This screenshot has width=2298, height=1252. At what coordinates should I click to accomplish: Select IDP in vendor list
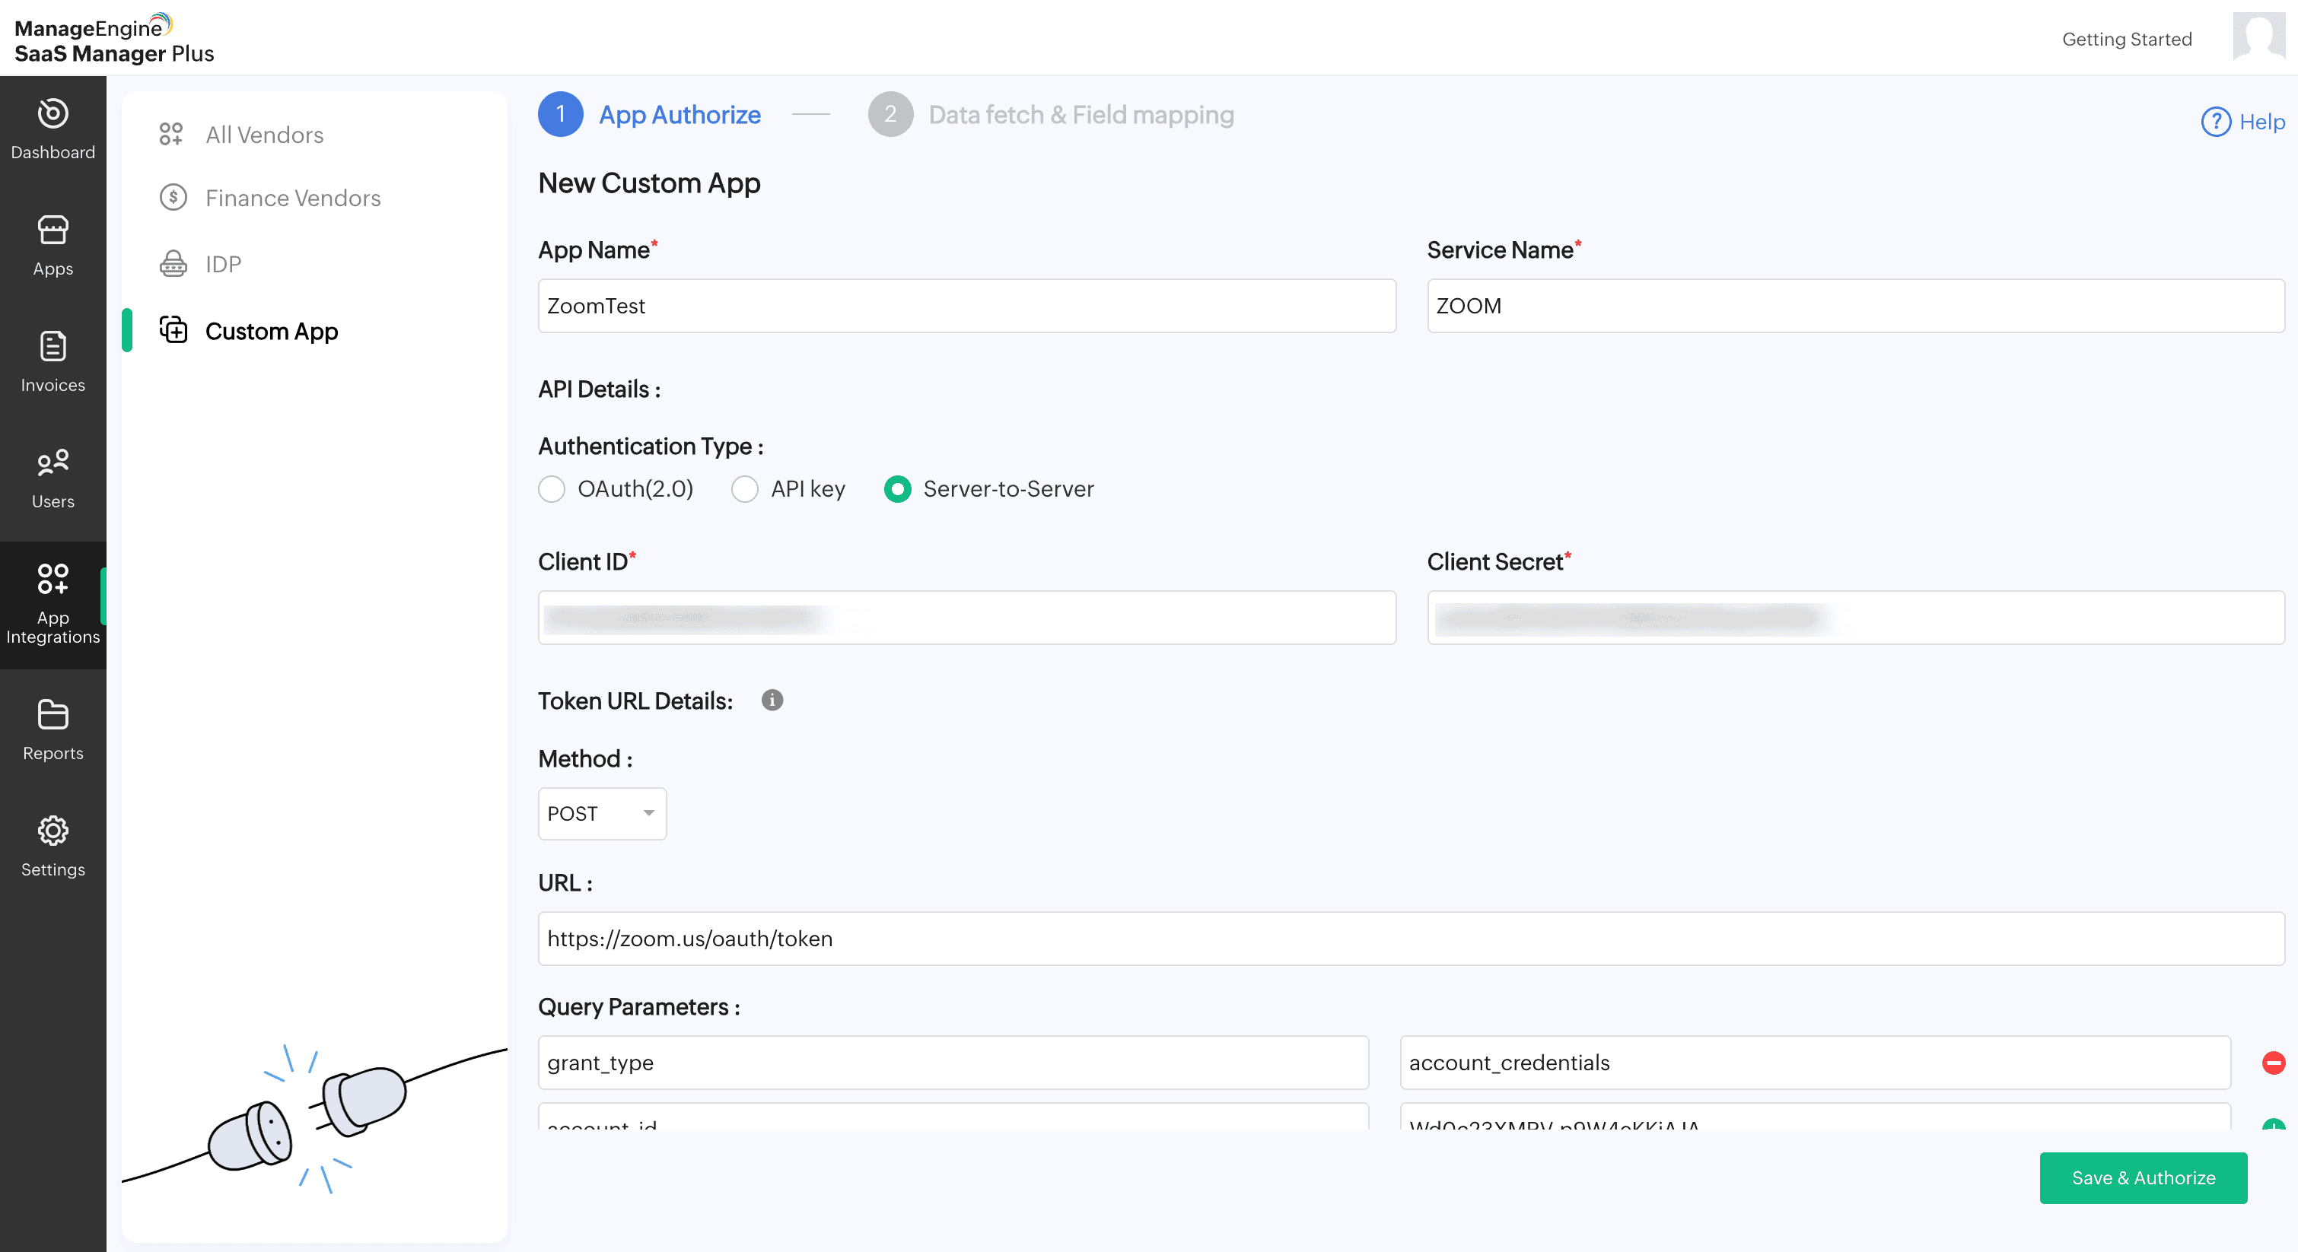223,264
